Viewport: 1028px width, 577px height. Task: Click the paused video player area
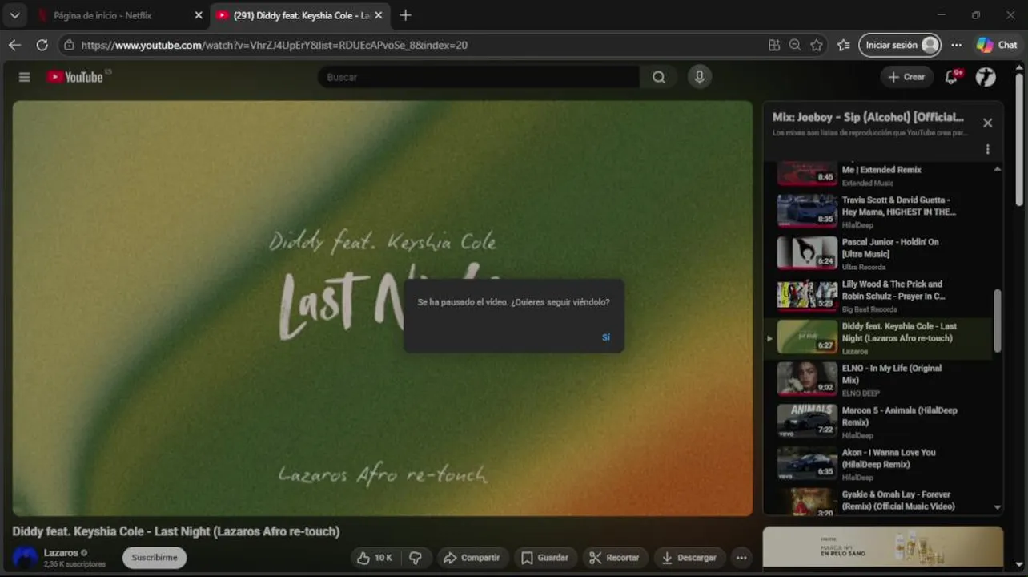pos(383,308)
